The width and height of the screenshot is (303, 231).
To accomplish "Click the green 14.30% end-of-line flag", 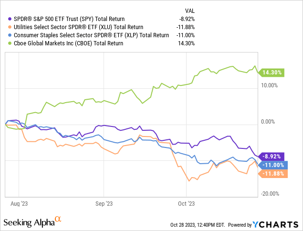I will pos(272,73).
